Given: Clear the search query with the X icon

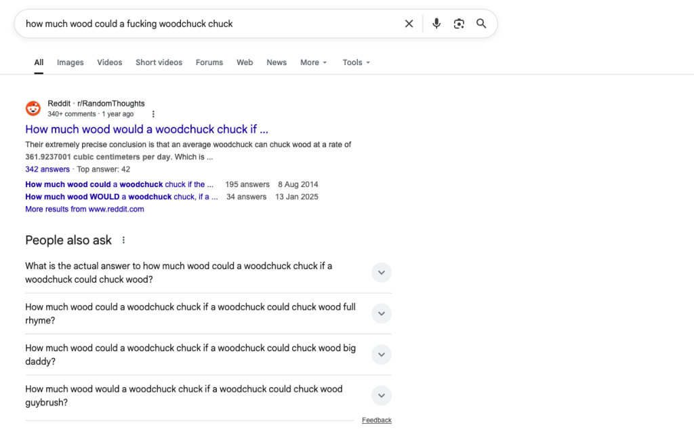Looking at the screenshot, I should click(x=409, y=24).
